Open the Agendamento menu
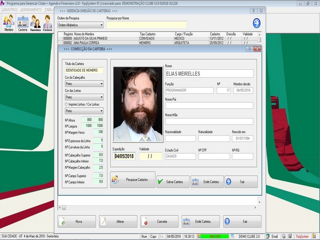 [x=31, y=9]
